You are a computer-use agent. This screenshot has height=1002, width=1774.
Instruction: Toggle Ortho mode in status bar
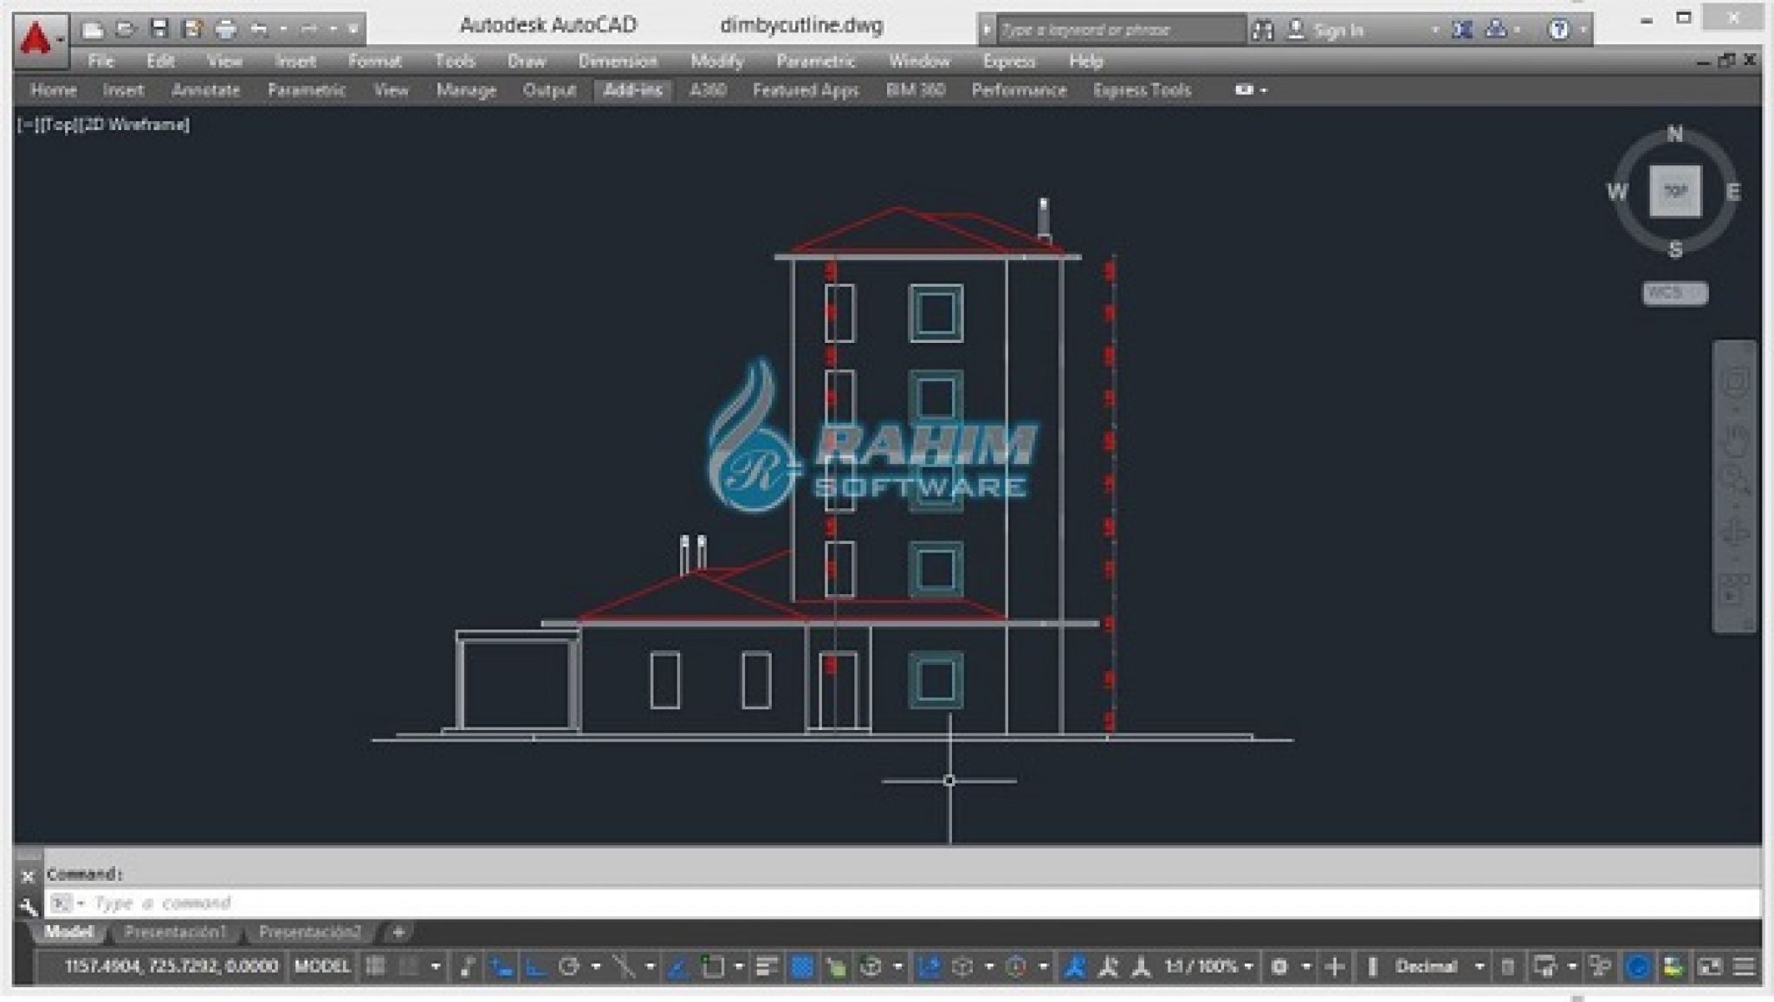coord(536,966)
